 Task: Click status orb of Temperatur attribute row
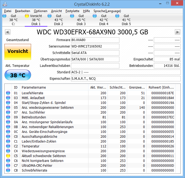click(8, 146)
